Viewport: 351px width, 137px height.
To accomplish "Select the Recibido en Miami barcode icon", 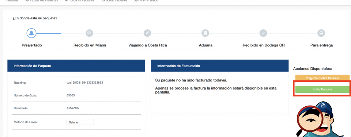I will (90, 33).
